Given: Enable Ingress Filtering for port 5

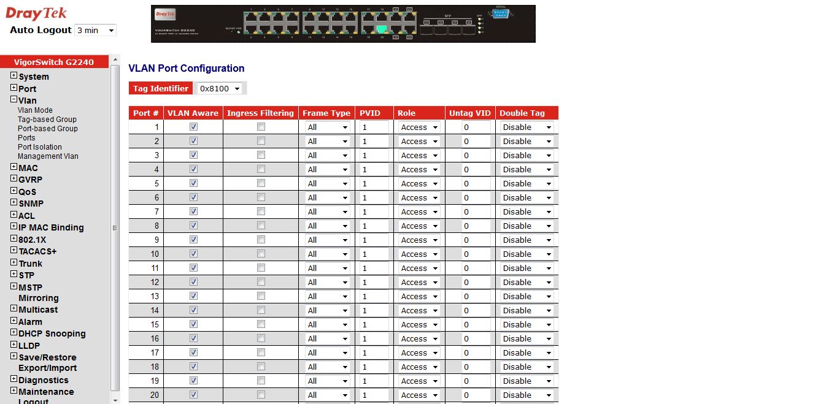Looking at the screenshot, I should pyautogui.click(x=261, y=183).
